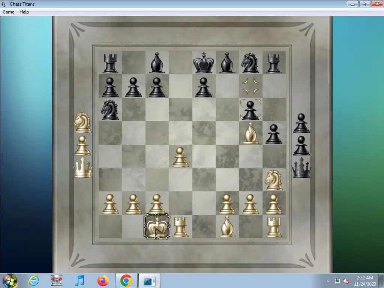384x288 pixels.
Task: Show hidden system tray icons
Action: click(x=328, y=281)
